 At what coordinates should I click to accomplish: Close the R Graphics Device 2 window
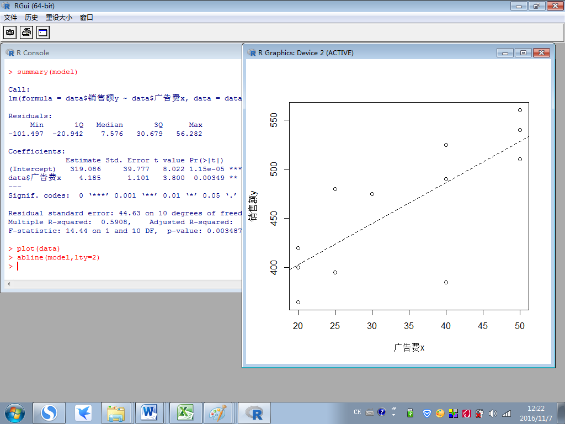pyautogui.click(x=541, y=53)
